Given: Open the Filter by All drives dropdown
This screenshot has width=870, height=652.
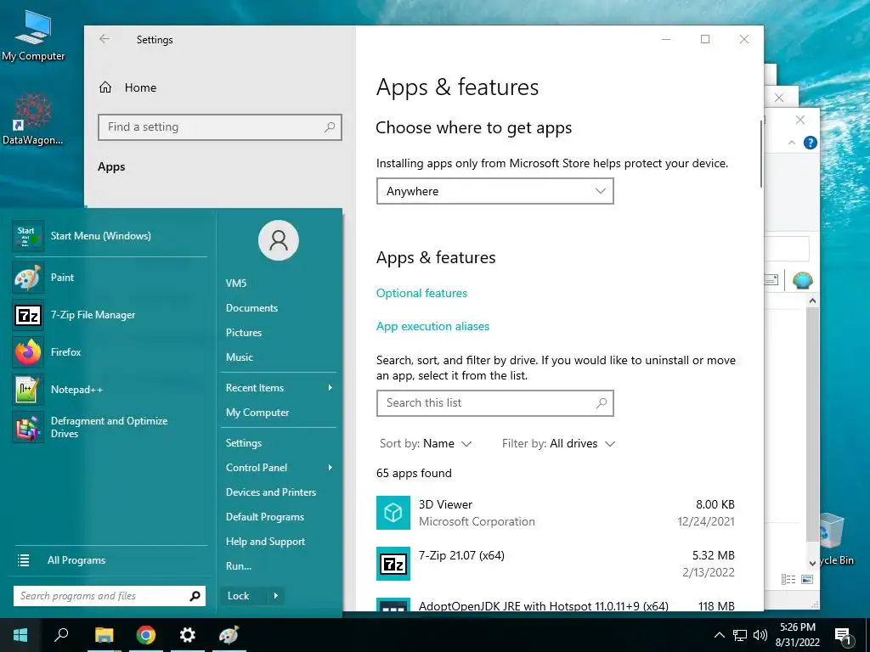Looking at the screenshot, I should (559, 443).
